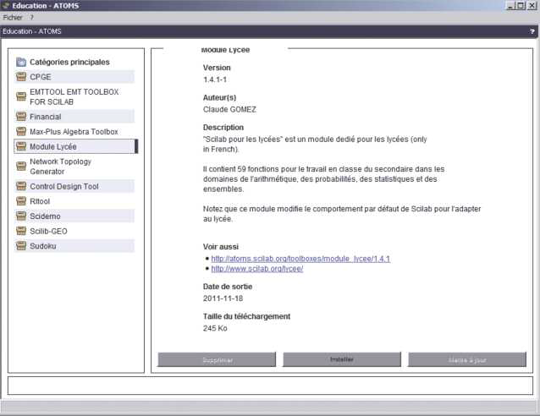Screen dimensions: 540x416
Task: Click the Network Topology Generator package icon
Action: click(x=21, y=167)
